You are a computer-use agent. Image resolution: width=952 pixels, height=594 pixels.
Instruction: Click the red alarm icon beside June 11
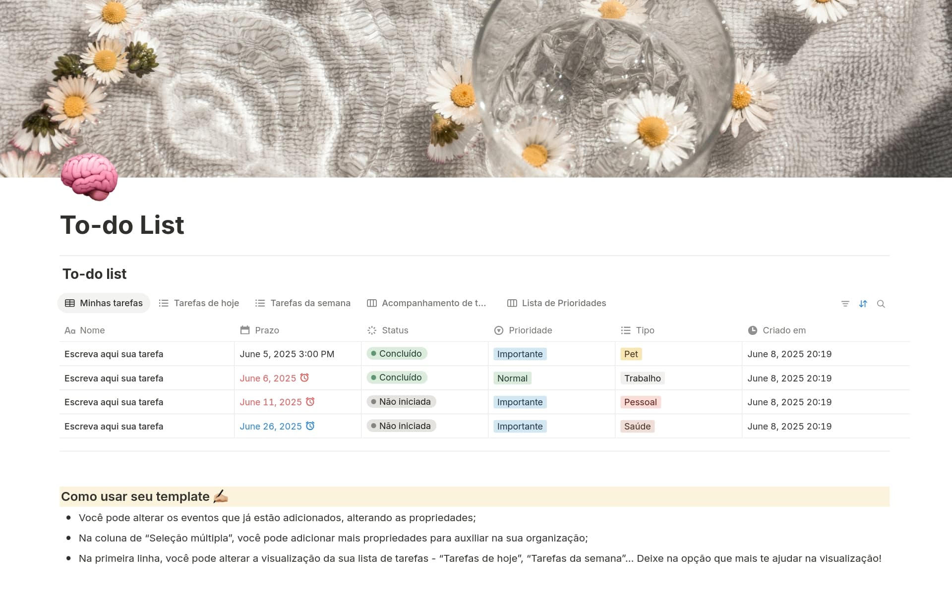tap(310, 401)
